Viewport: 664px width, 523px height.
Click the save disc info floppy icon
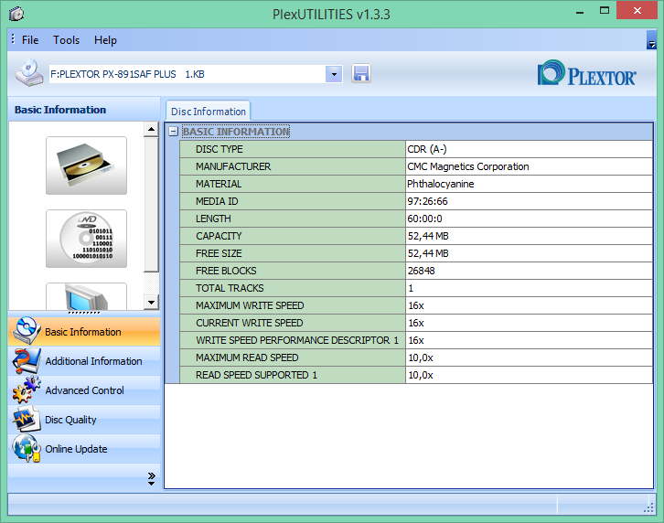361,74
